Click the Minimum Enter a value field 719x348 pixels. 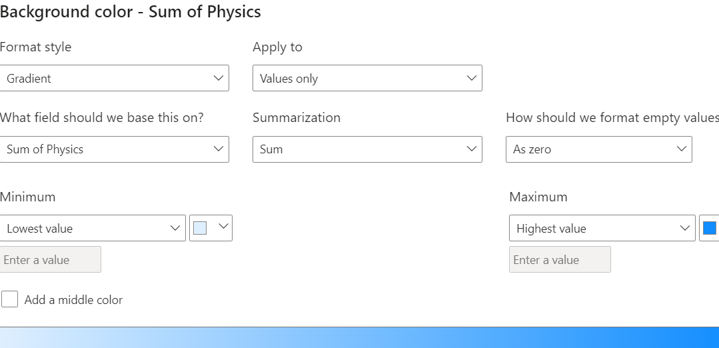point(51,259)
